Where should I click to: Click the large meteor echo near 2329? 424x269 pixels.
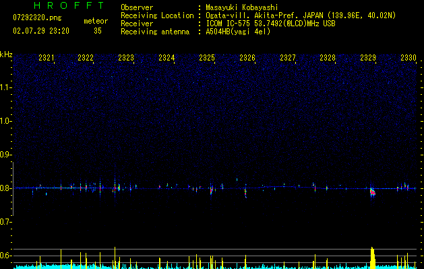pos(373,192)
